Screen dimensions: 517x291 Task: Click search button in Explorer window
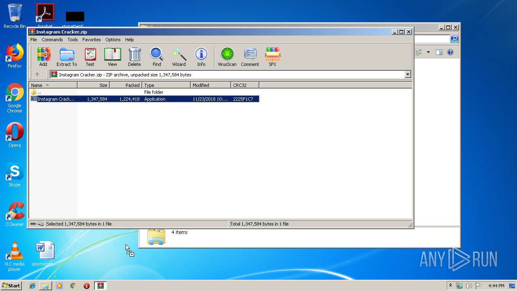[454, 39]
